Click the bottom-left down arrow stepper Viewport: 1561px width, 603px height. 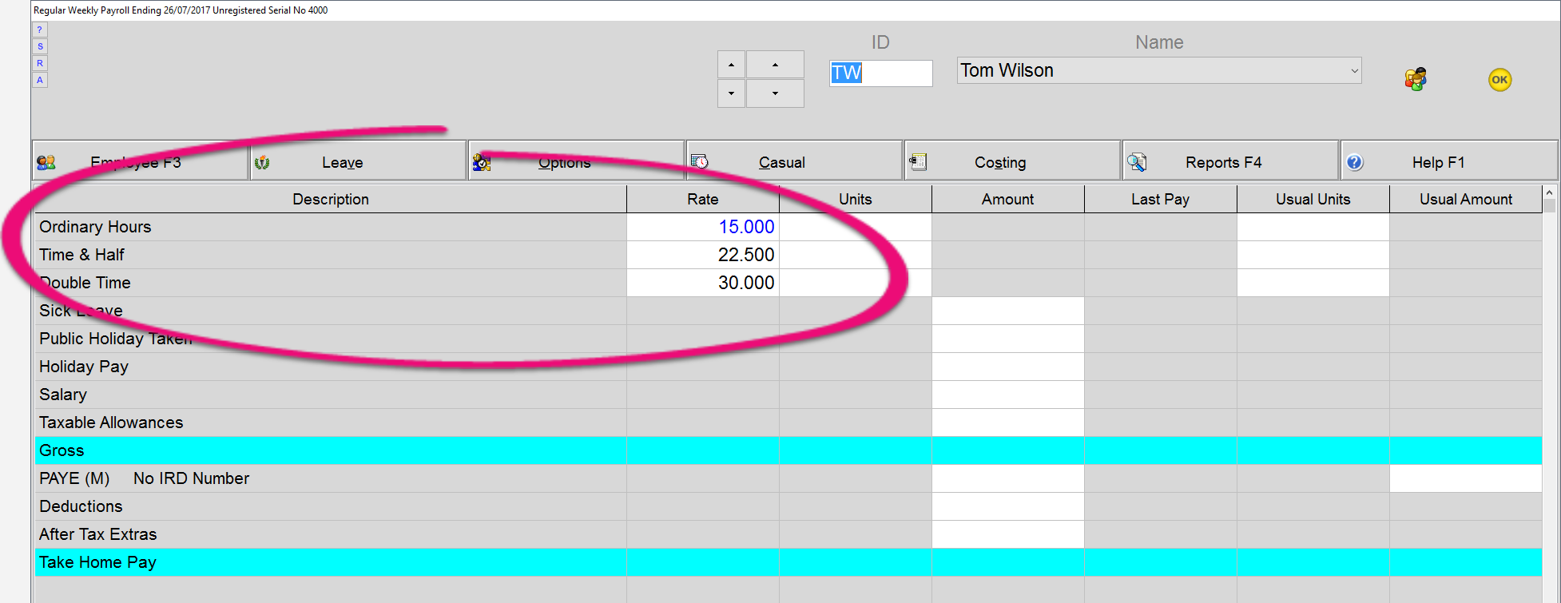coord(731,93)
